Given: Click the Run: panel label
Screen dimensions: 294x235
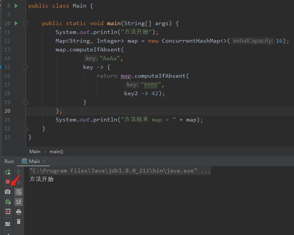Looking at the screenshot, I should pyautogui.click(x=10, y=161).
